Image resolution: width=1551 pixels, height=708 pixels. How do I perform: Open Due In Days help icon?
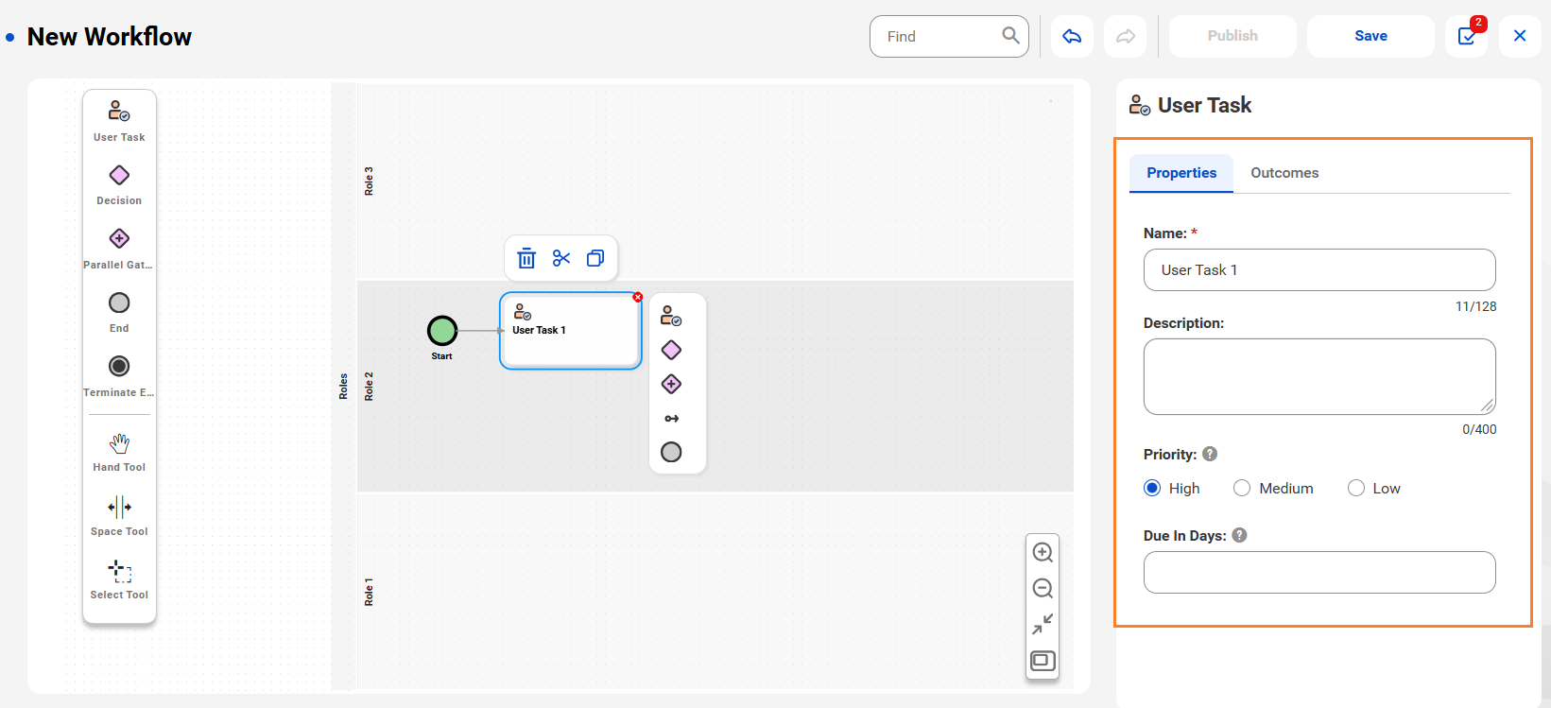point(1240,535)
